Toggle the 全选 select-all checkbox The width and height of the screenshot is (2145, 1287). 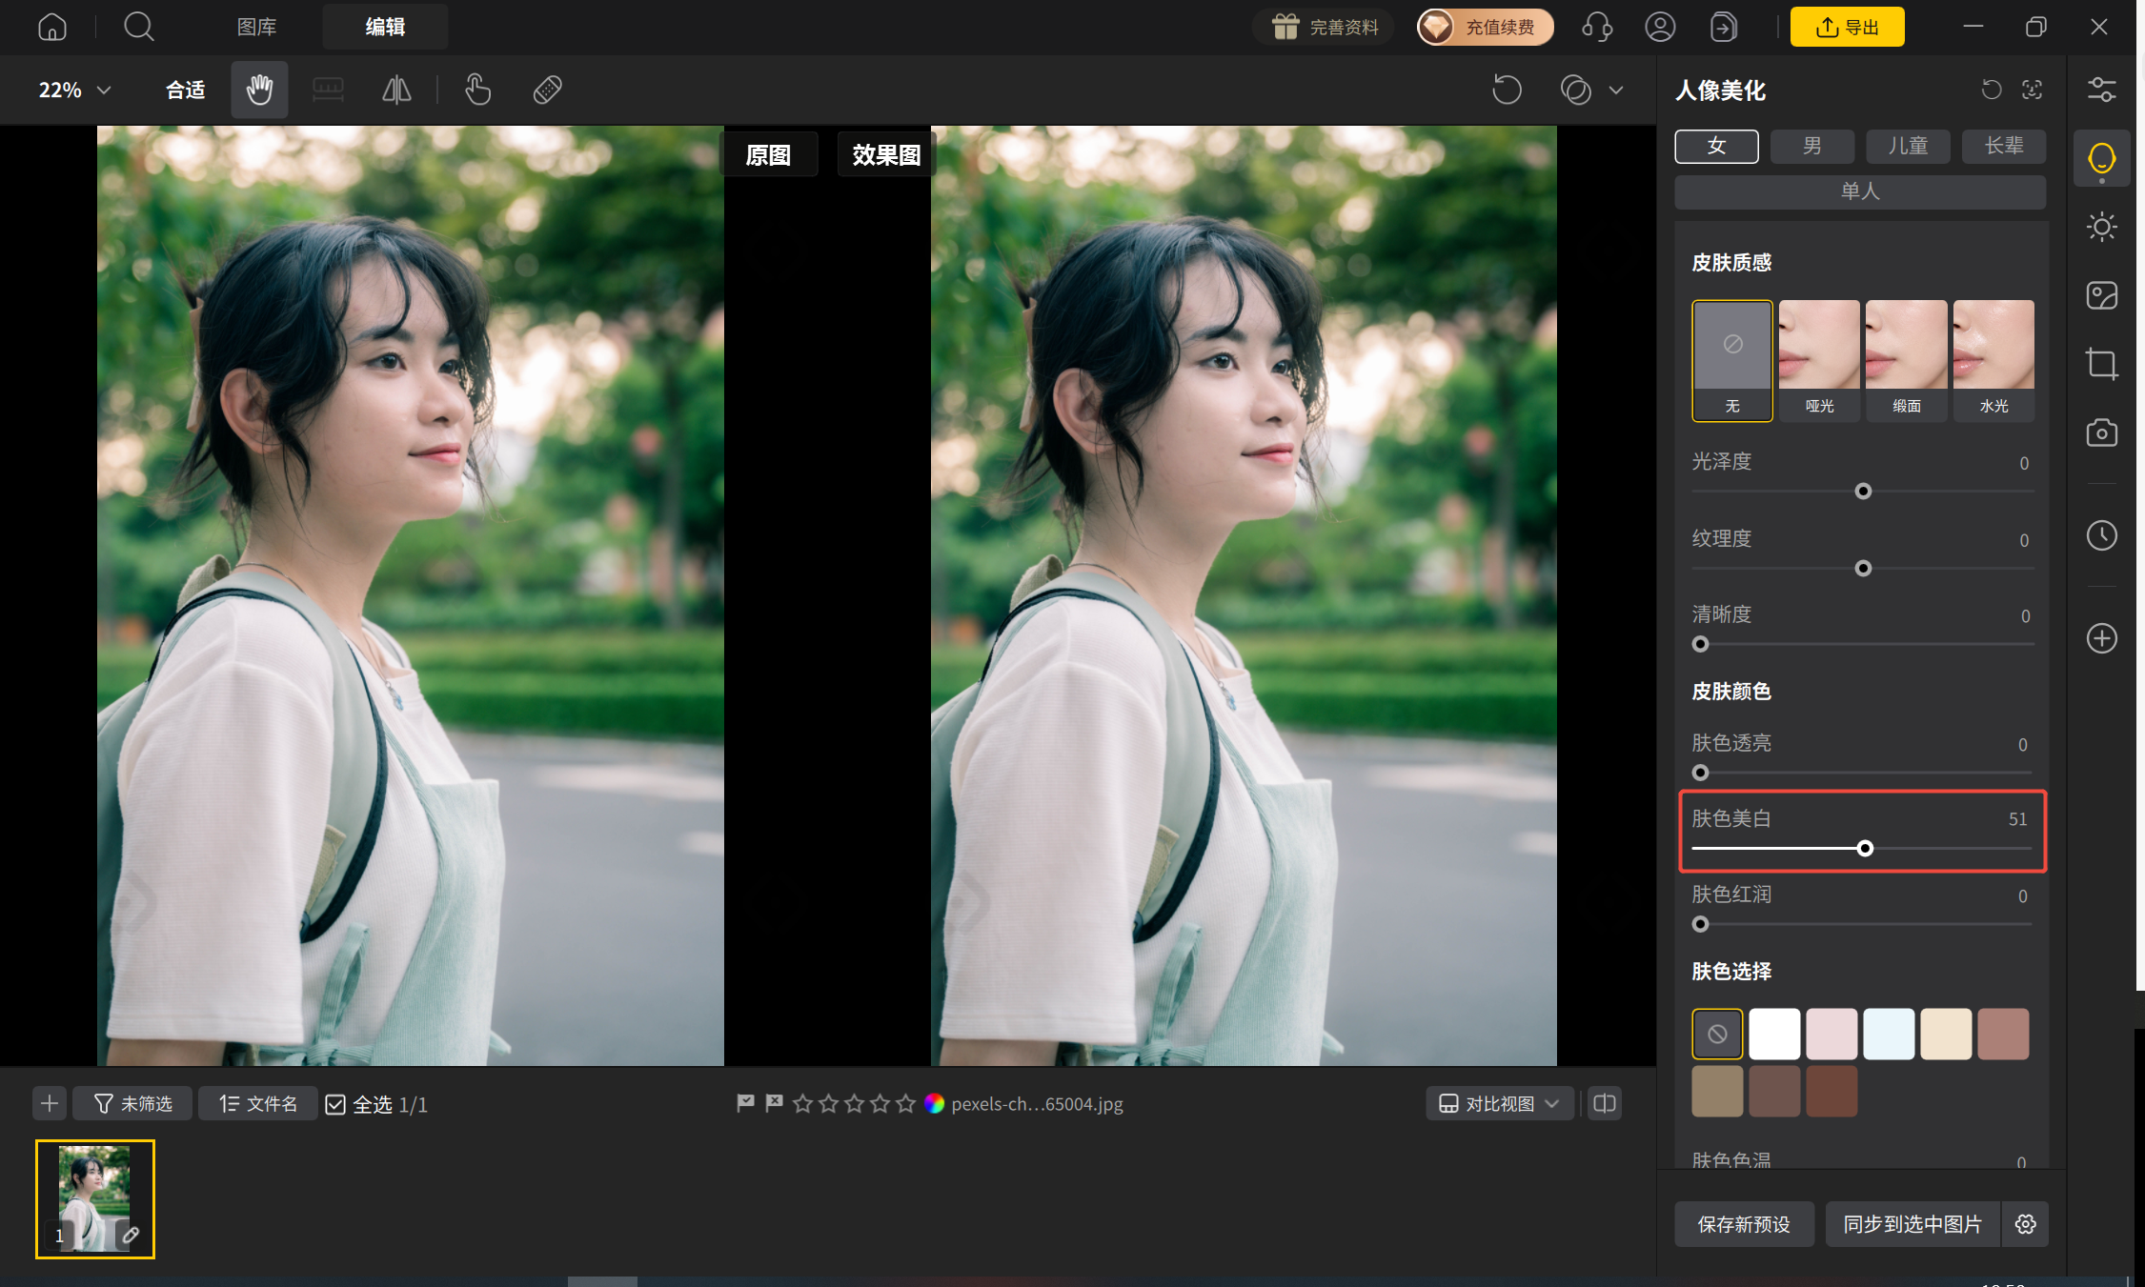(335, 1104)
